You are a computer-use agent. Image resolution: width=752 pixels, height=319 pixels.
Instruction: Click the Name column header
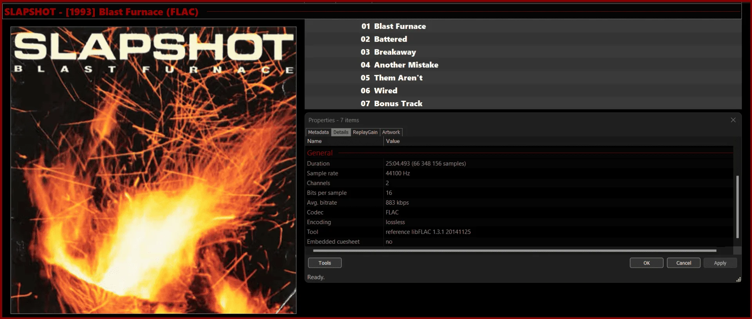344,141
